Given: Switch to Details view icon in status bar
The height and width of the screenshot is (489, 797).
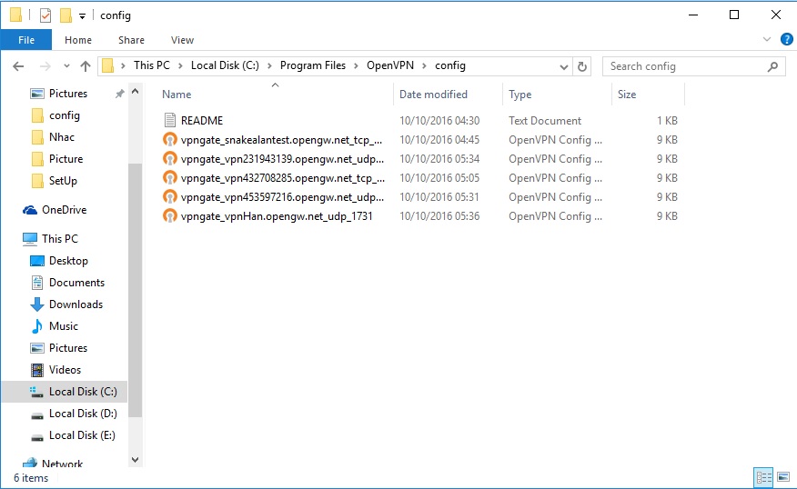Looking at the screenshot, I should [x=764, y=477].
